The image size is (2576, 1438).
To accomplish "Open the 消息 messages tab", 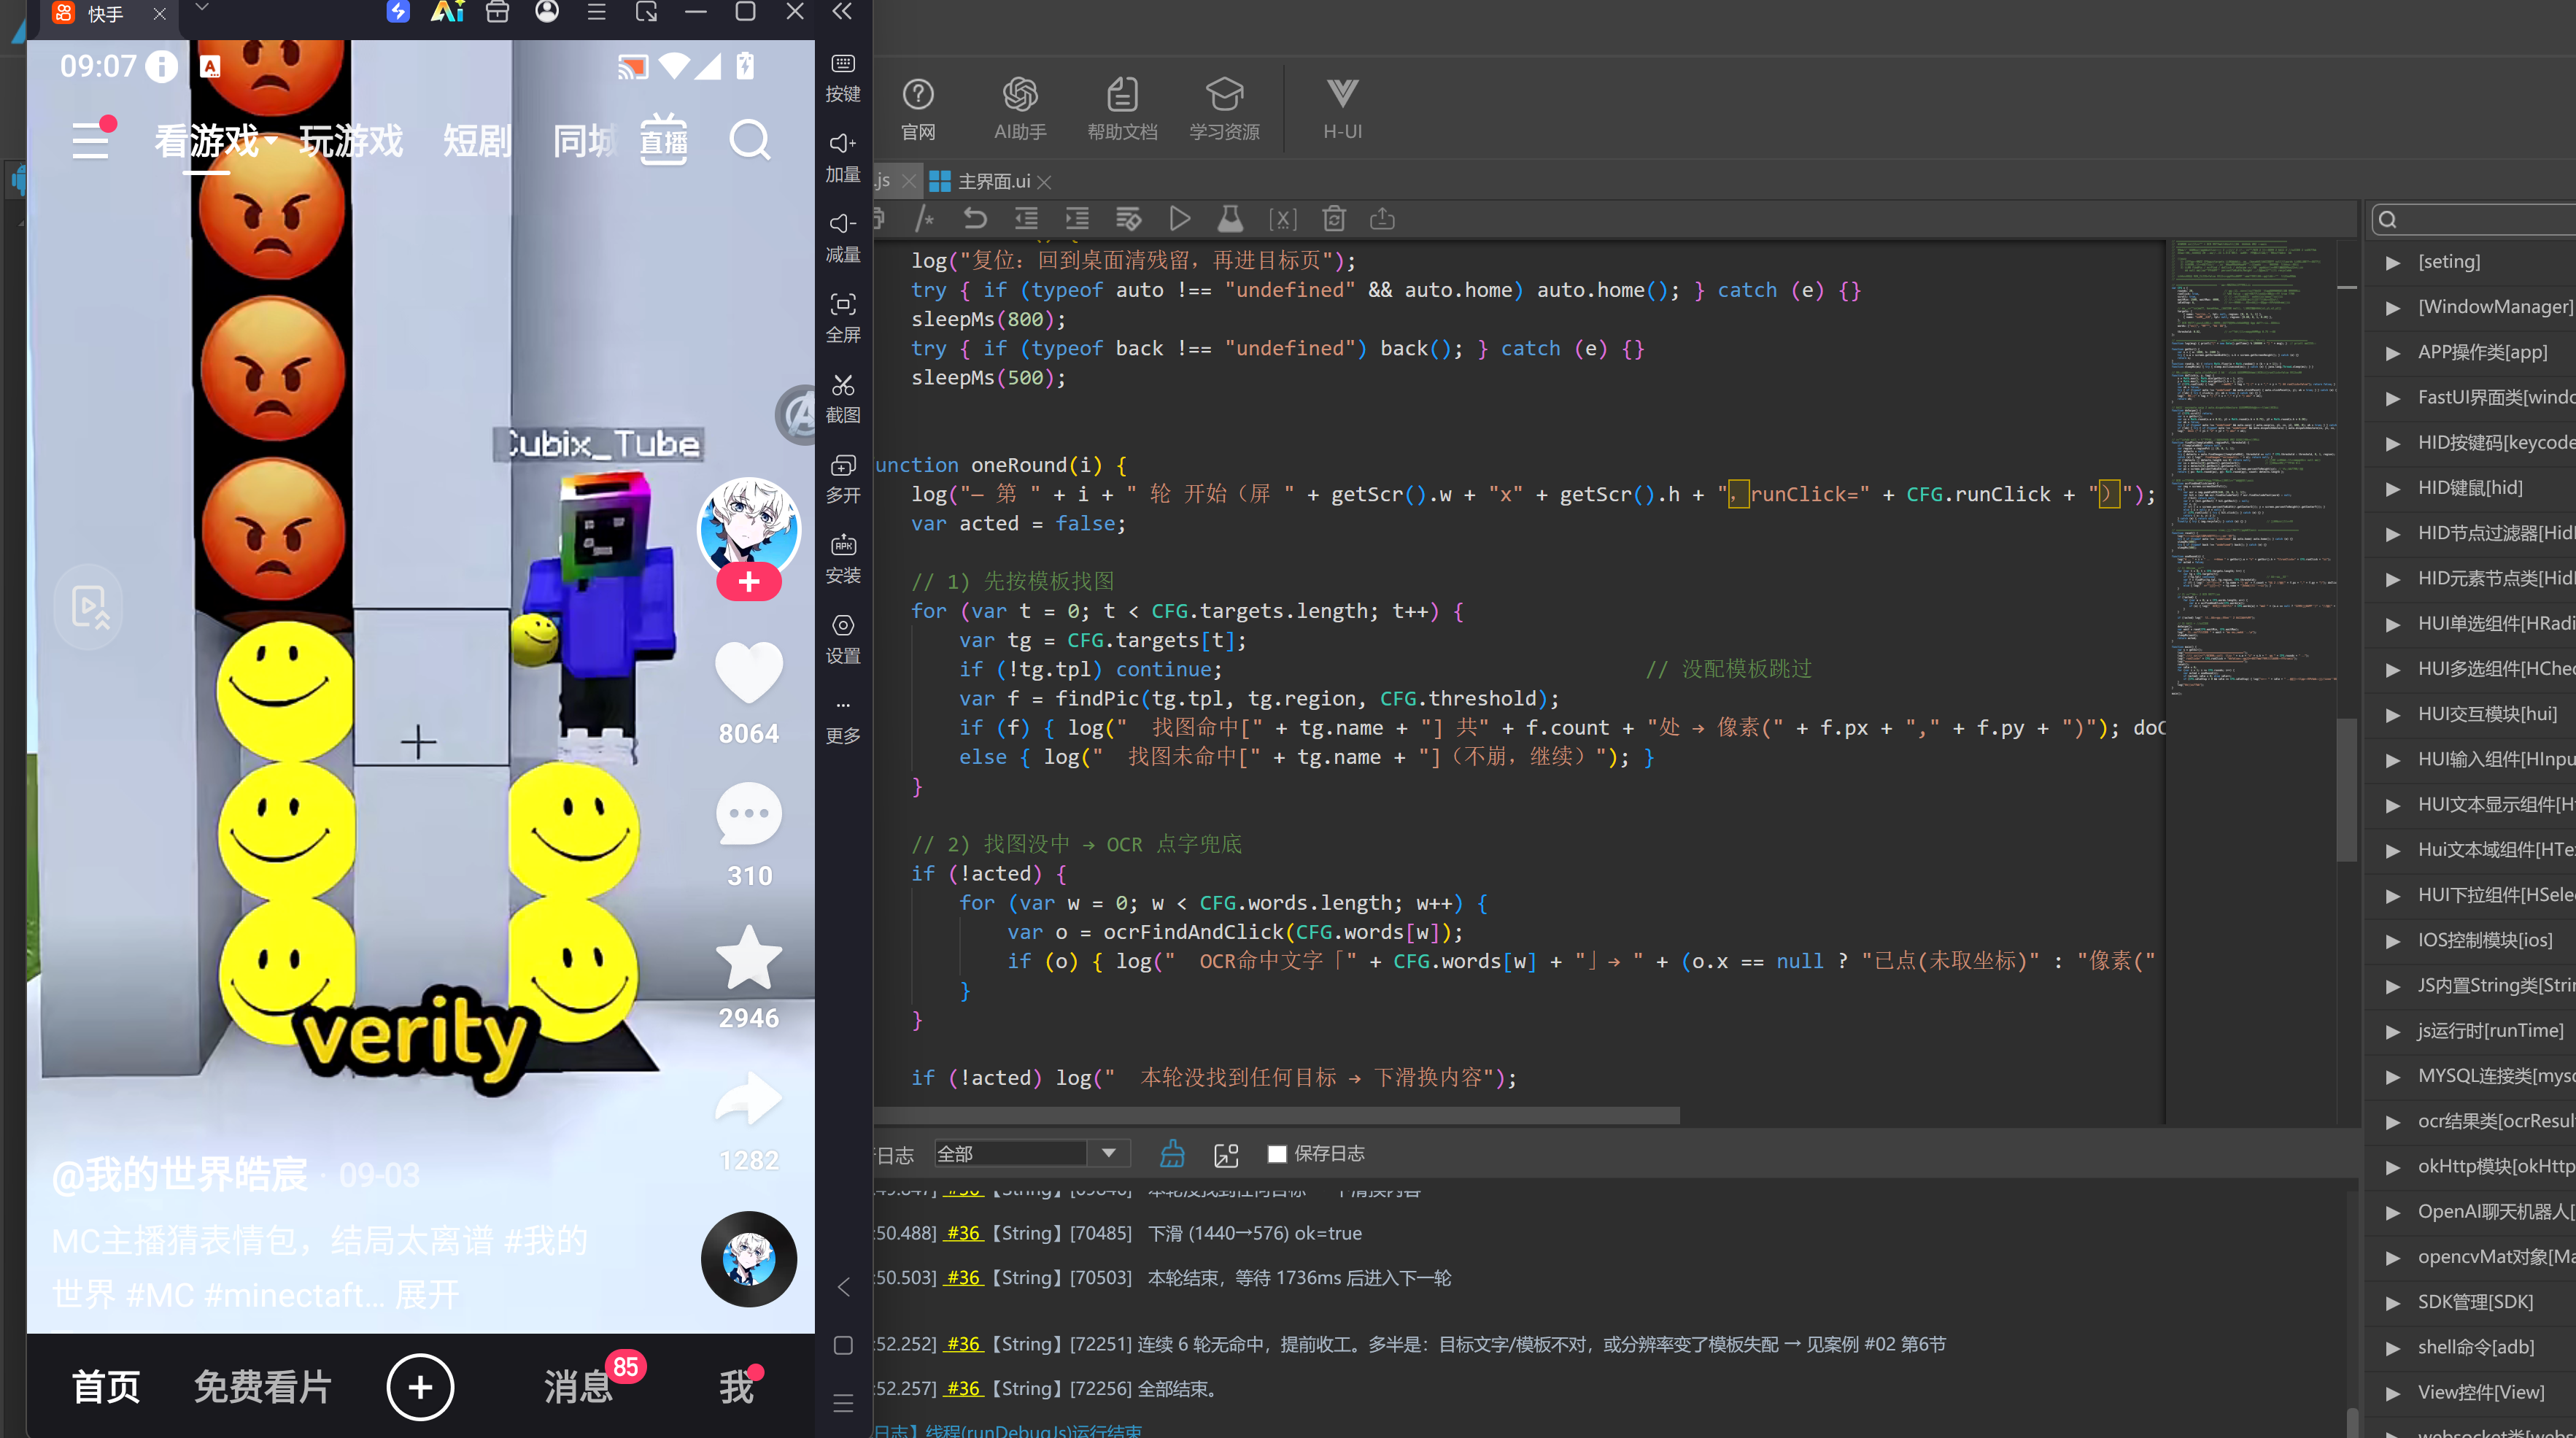I will (x=578, y=1386).
